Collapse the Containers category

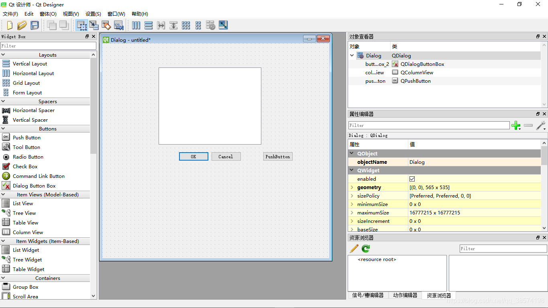tap(3, 278)
